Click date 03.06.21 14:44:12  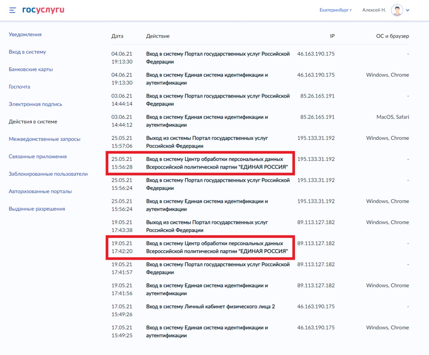(122, 121)
